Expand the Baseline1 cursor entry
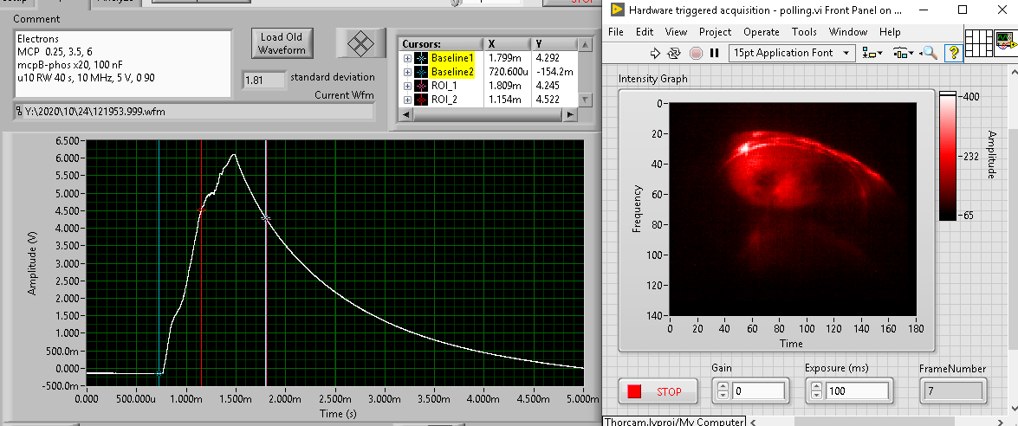The image size is (1018, 426). click(407, 58)
